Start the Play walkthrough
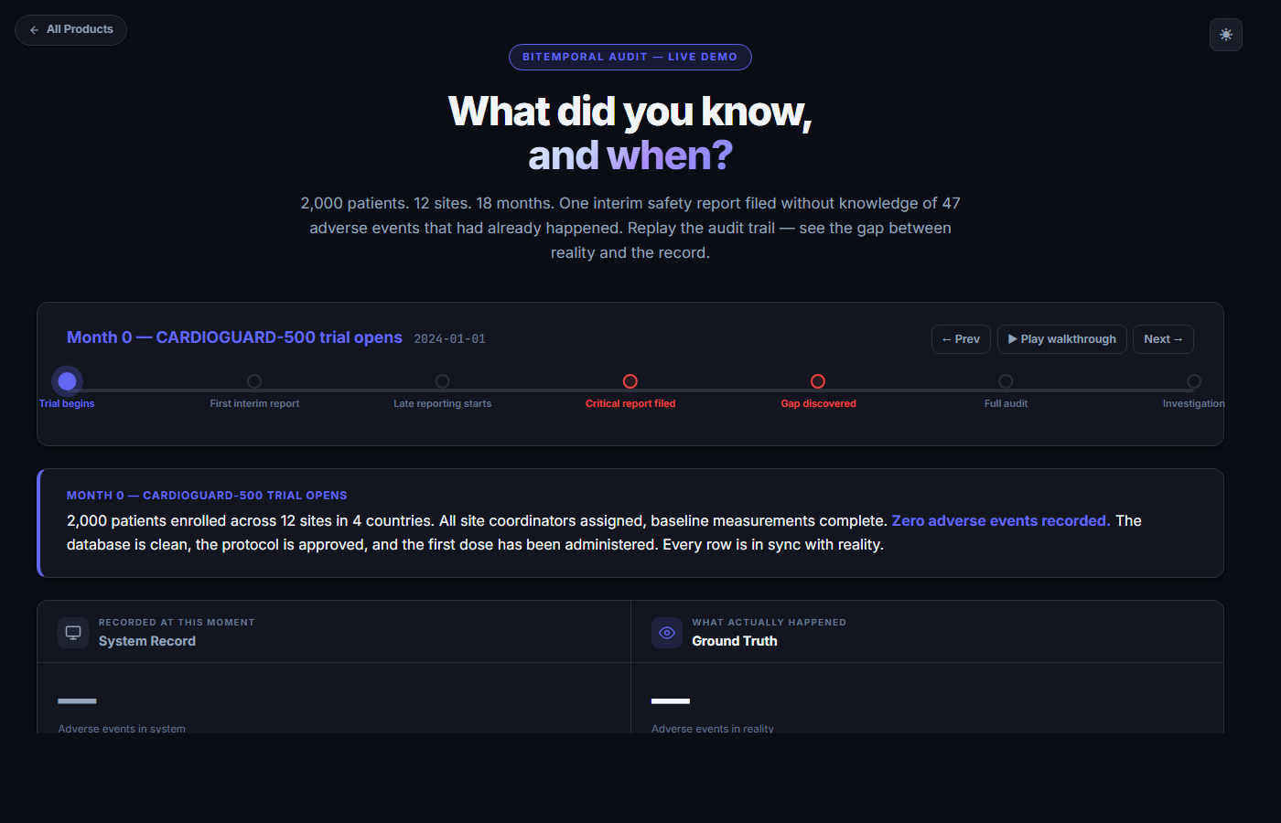 1061,339
